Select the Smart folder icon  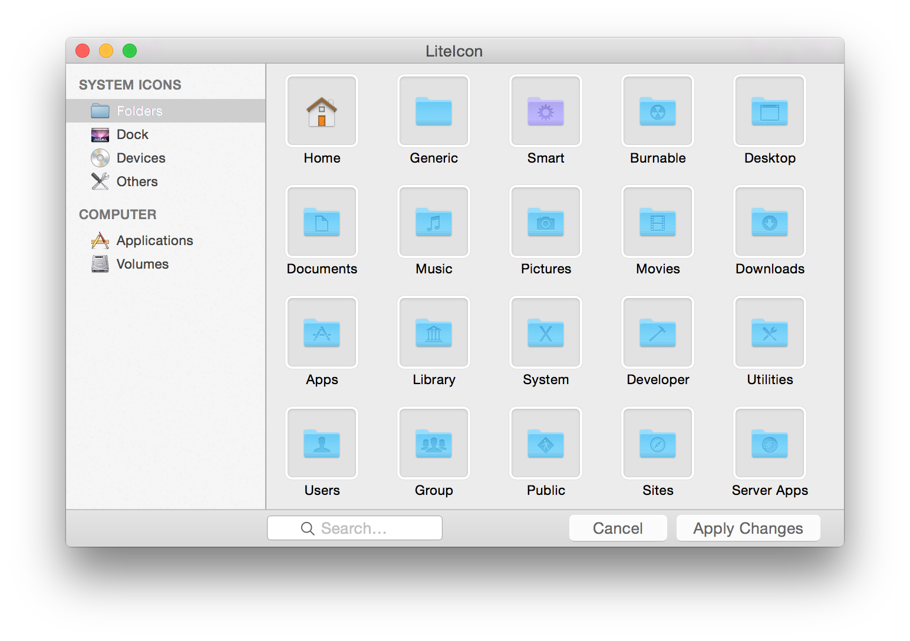tap(546, 111)
